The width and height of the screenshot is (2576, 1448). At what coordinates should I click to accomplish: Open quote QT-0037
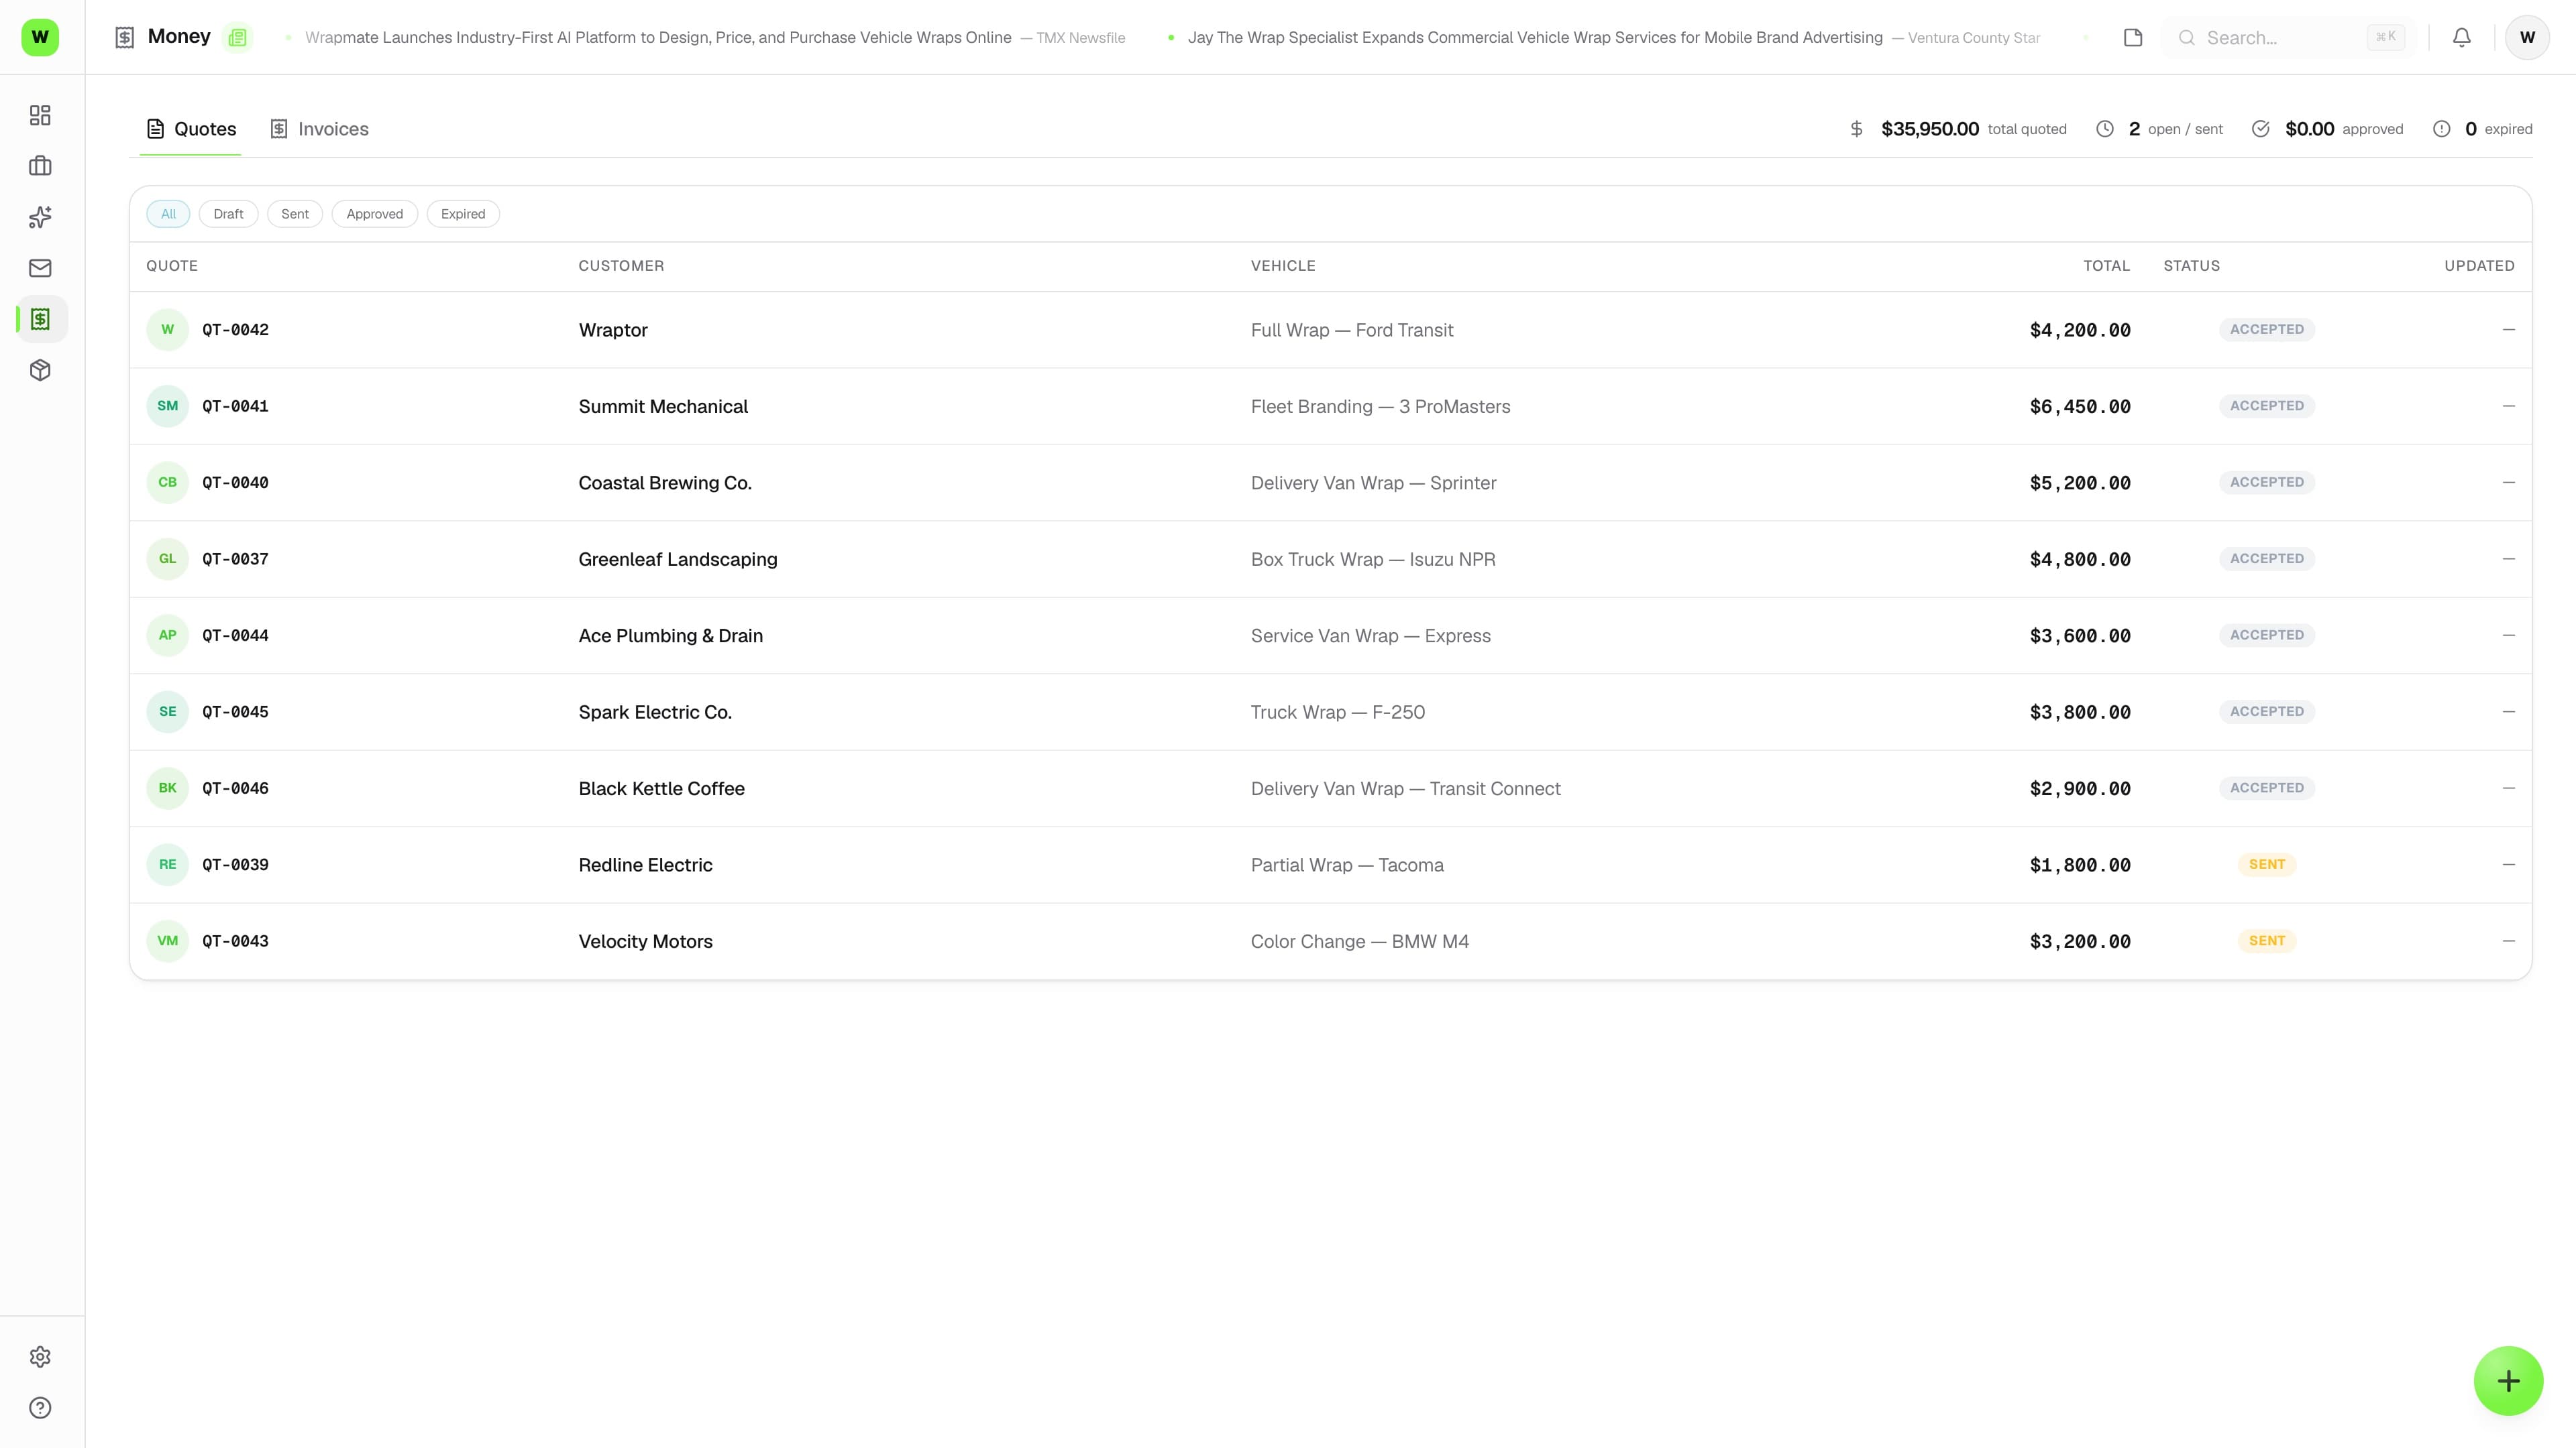click(x=235, y=558)
